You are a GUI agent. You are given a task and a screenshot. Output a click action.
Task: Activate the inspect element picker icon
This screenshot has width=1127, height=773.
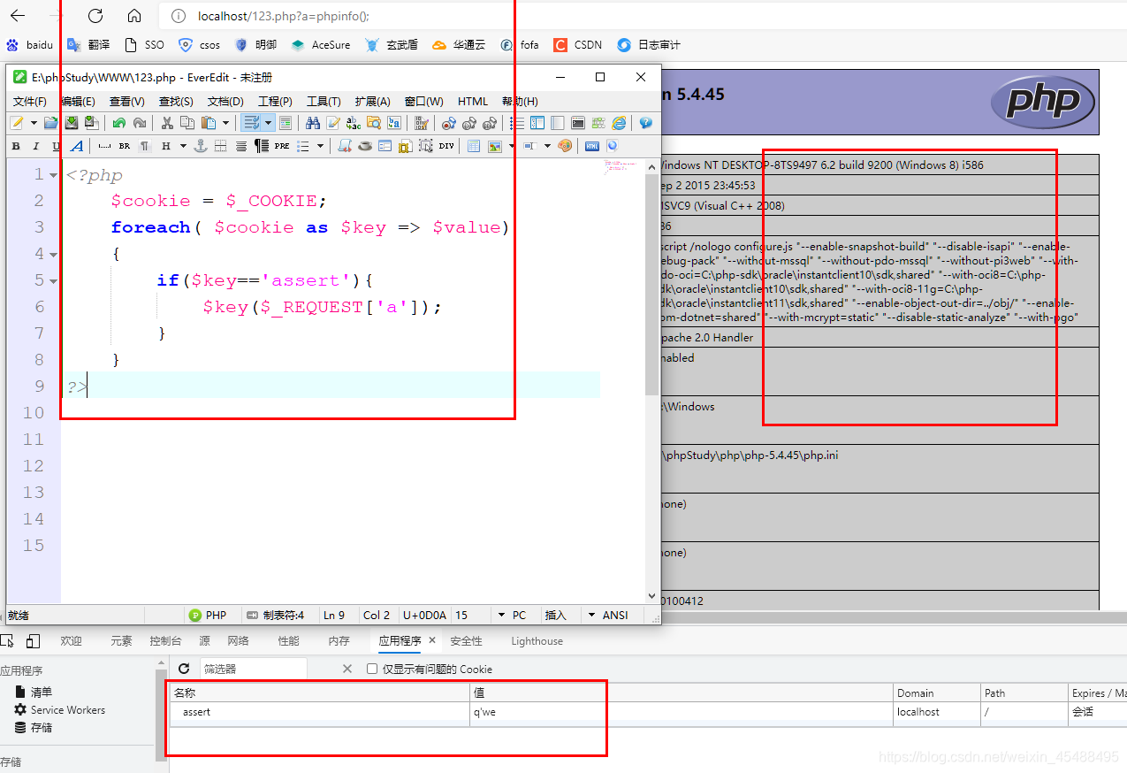[7, 641]
